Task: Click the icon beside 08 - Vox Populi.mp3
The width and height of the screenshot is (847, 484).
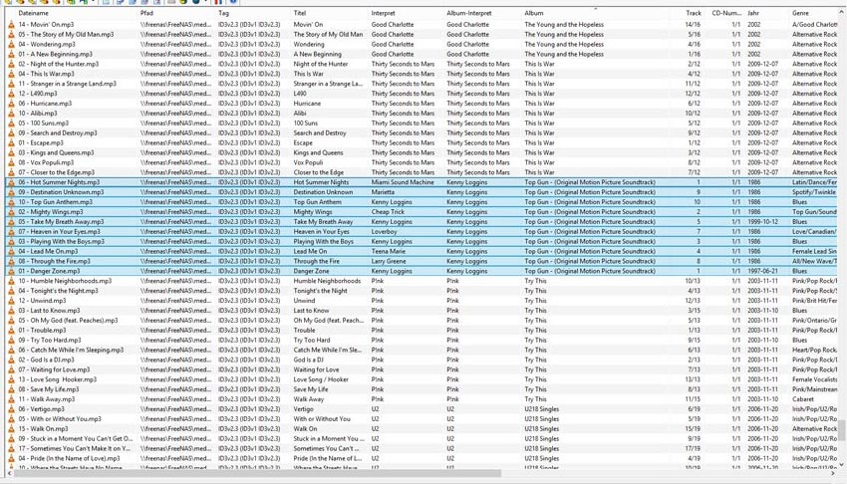Action: [x=11, y=162]
